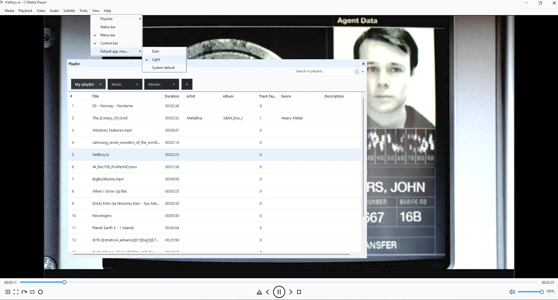Click the record circle icon
This screenshot has width=558, height=300.
pyautogui.click(x=40, y=292)
